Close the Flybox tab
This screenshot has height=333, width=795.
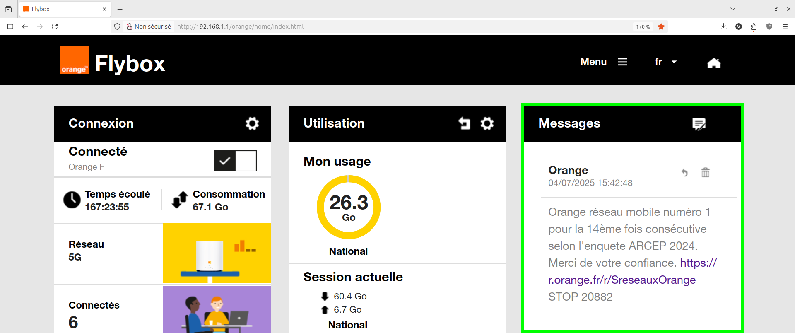pyautogui.click(x=104, y=9)
